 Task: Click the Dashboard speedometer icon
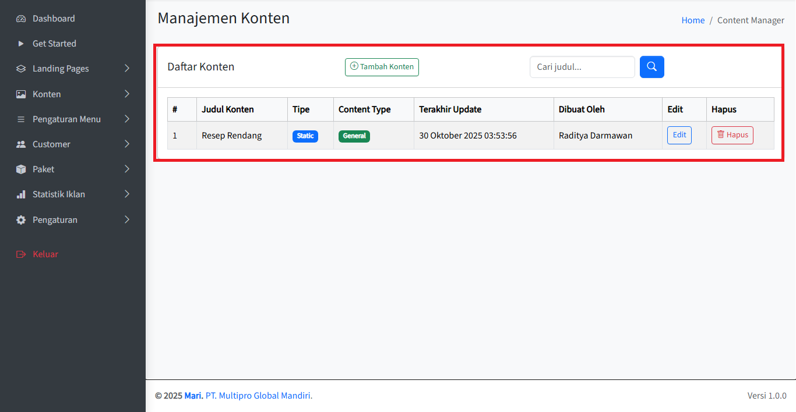tap(21, 19)
